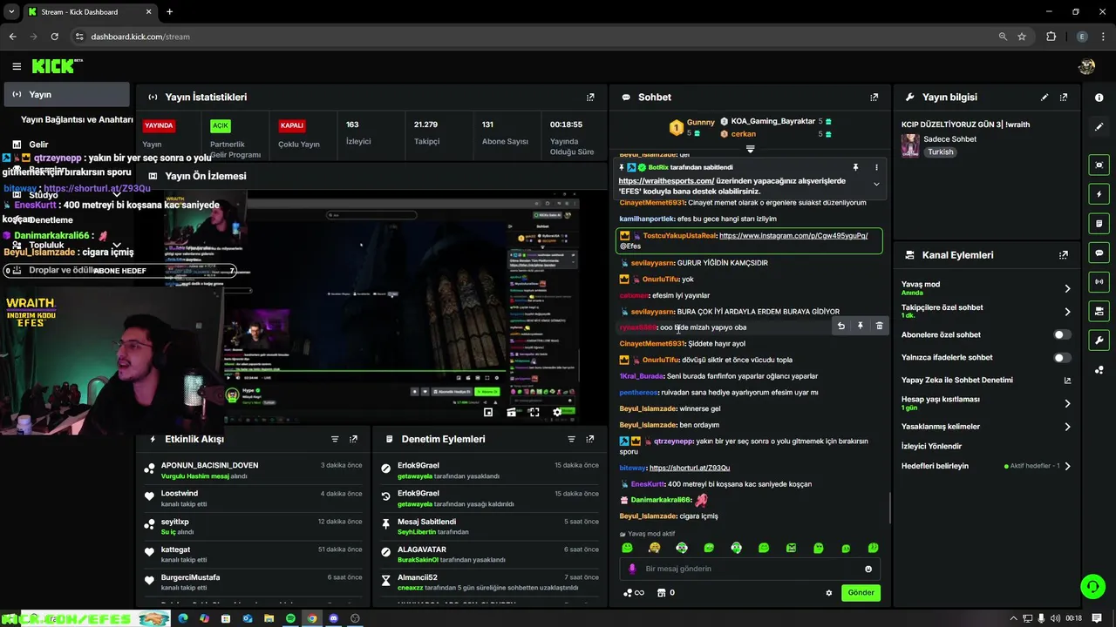Open the info icon in the right sidebar
The height and width of the screenshot is (627, 1116).
coord(1099,98)
